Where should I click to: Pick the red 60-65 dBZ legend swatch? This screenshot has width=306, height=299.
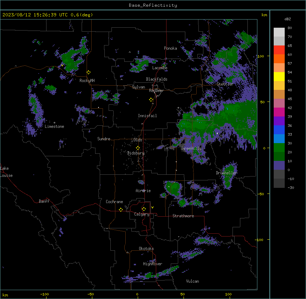279,50
